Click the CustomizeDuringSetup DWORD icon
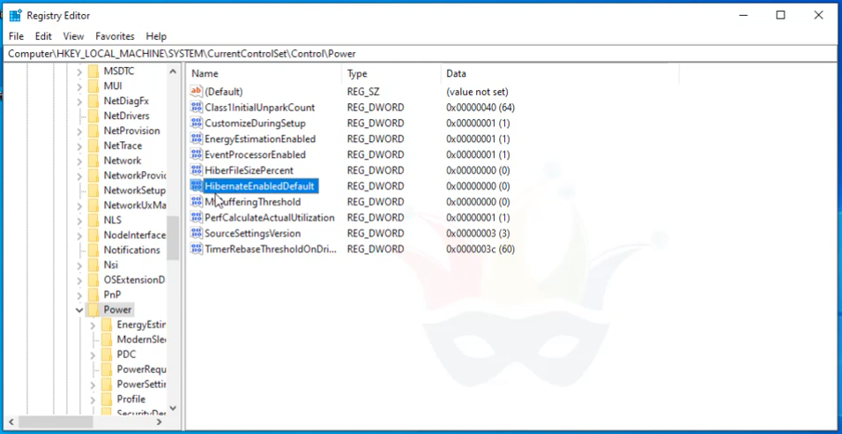842x434 pixels. click(x=197, y=123)
